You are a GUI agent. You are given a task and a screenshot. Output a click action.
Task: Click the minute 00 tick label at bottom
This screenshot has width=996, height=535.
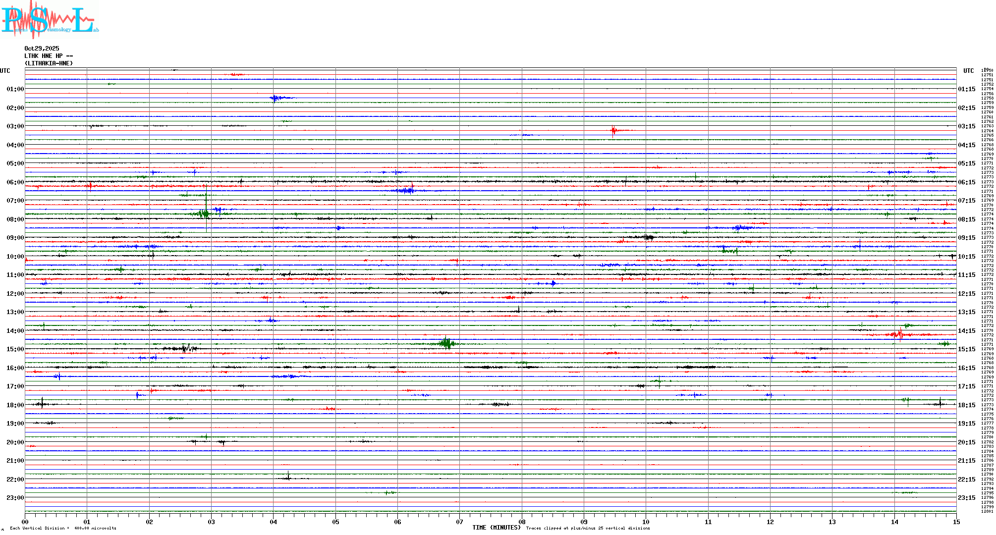(25, 522)
